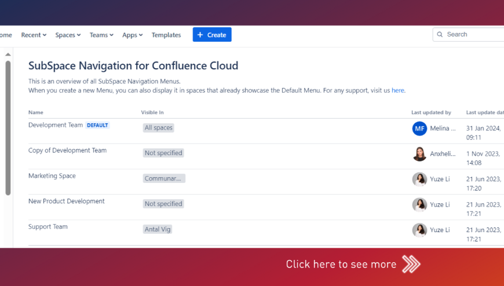Open the Development Team menu entry
Screen dimensions: 504x286
click(56, 125)
